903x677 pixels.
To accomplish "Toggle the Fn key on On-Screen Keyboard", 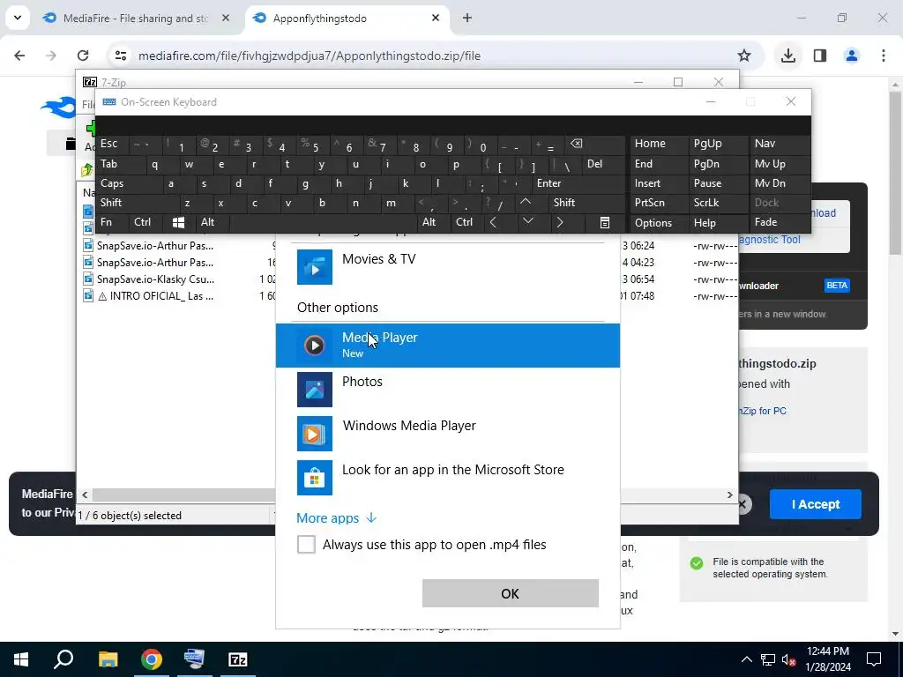I will 112,222.
